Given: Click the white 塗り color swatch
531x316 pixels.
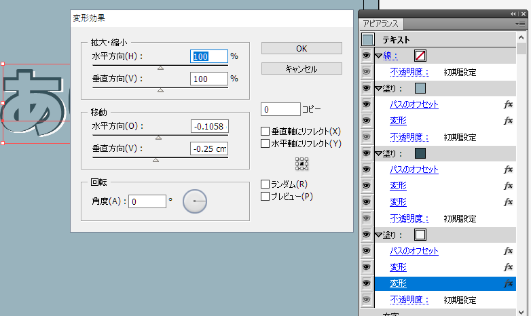Looking at the screenshot, I should coord(420,235).
